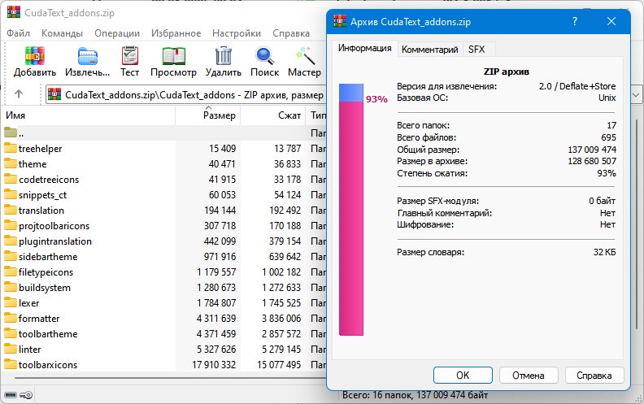Run the Тест archive test icon
Image resolution: width=644 pixels, height=404 pixels.
coord(130,56)
